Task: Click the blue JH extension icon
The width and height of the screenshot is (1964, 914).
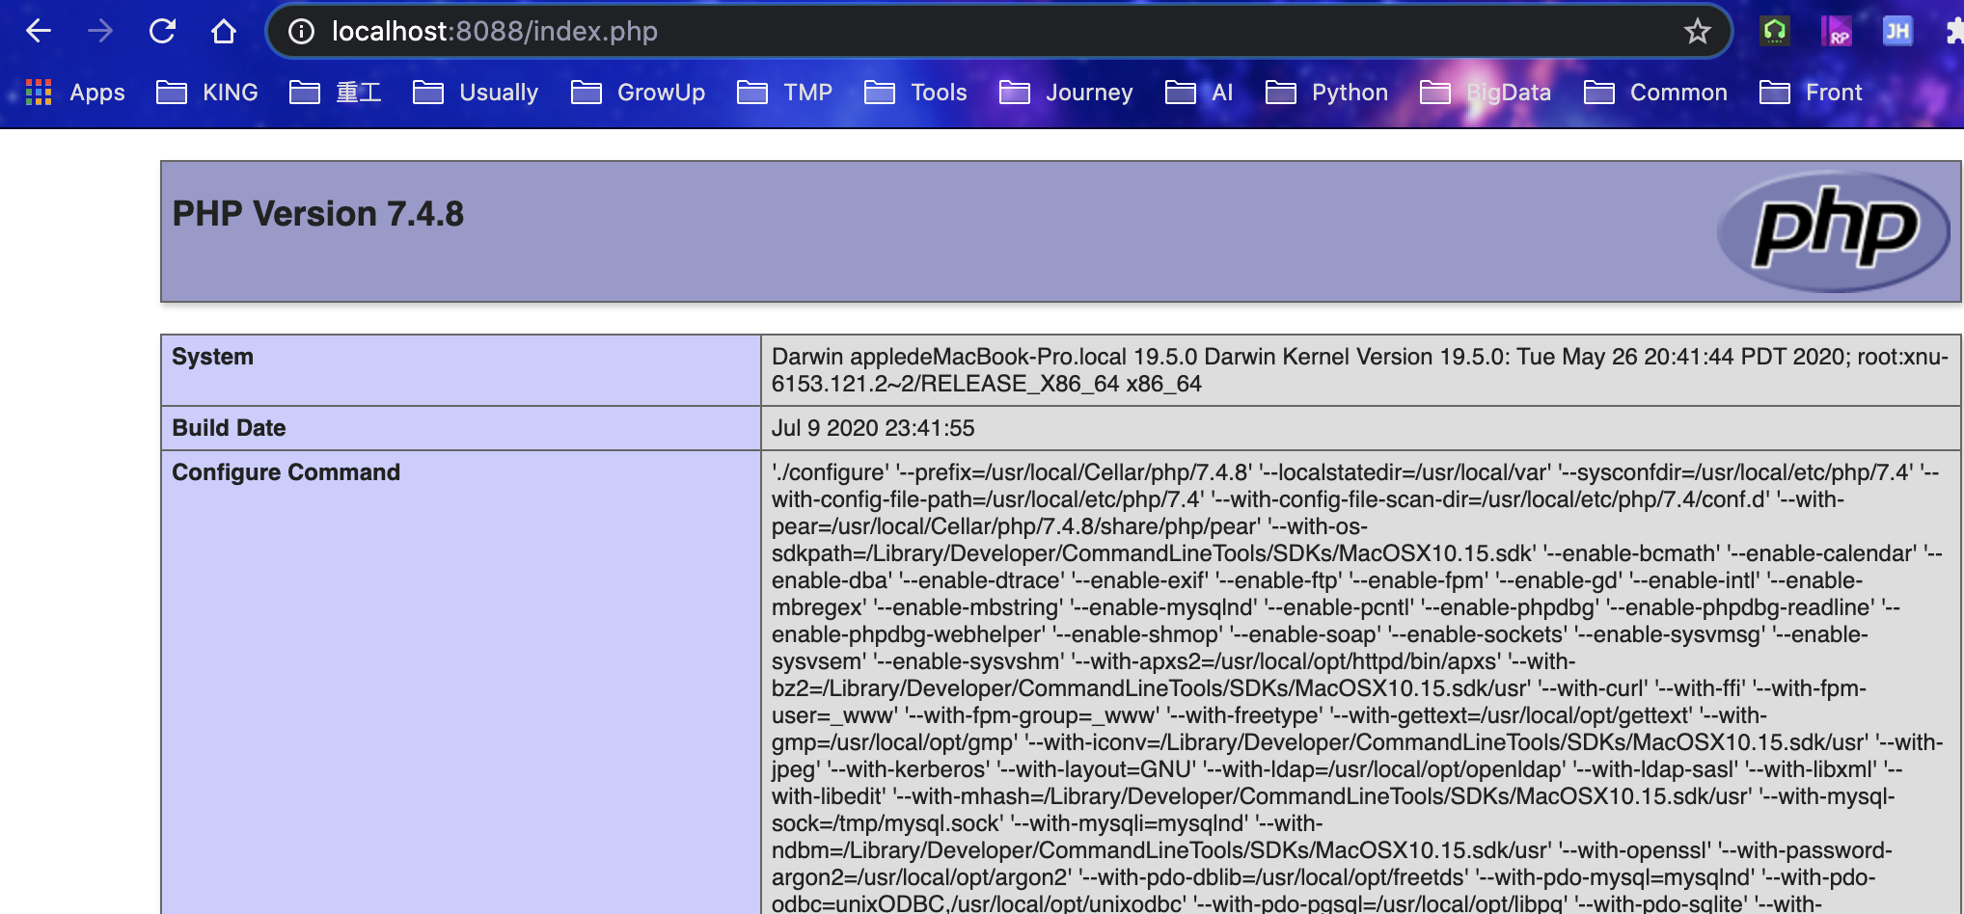Action: click(x=1896, y=30)
